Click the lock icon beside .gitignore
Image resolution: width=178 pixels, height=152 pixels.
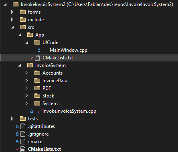[x=17, y=134]
